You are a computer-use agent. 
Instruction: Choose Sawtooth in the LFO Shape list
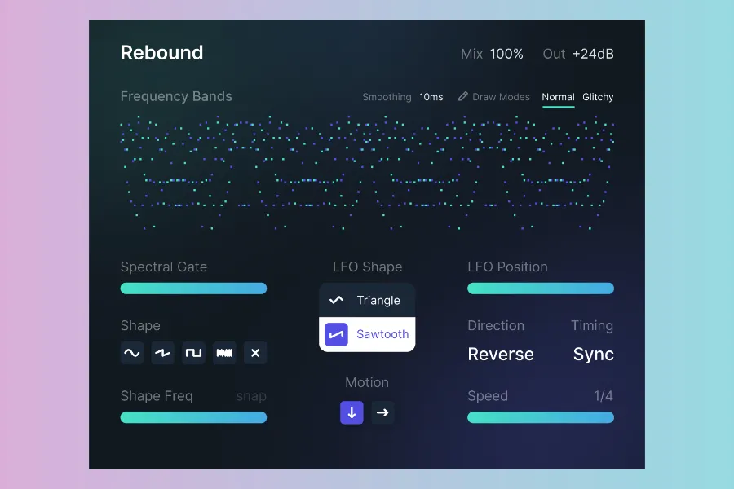point(367,334)
